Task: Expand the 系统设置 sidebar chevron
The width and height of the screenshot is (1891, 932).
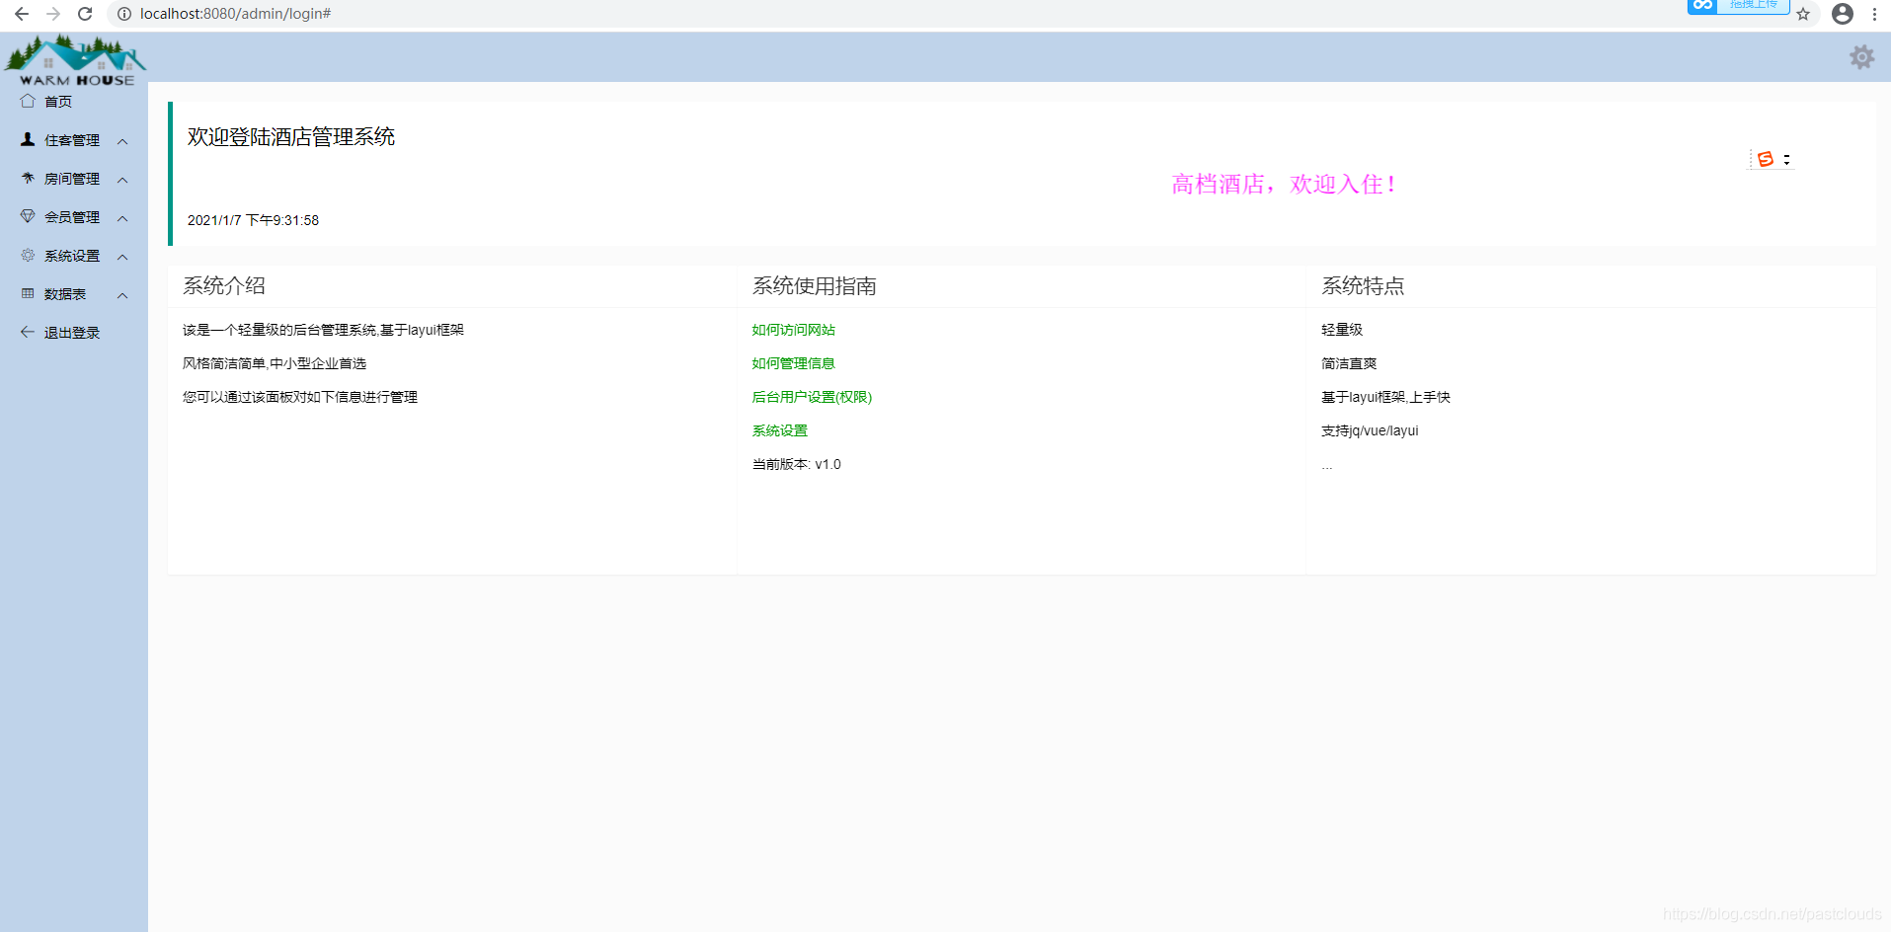Action: 122,257
